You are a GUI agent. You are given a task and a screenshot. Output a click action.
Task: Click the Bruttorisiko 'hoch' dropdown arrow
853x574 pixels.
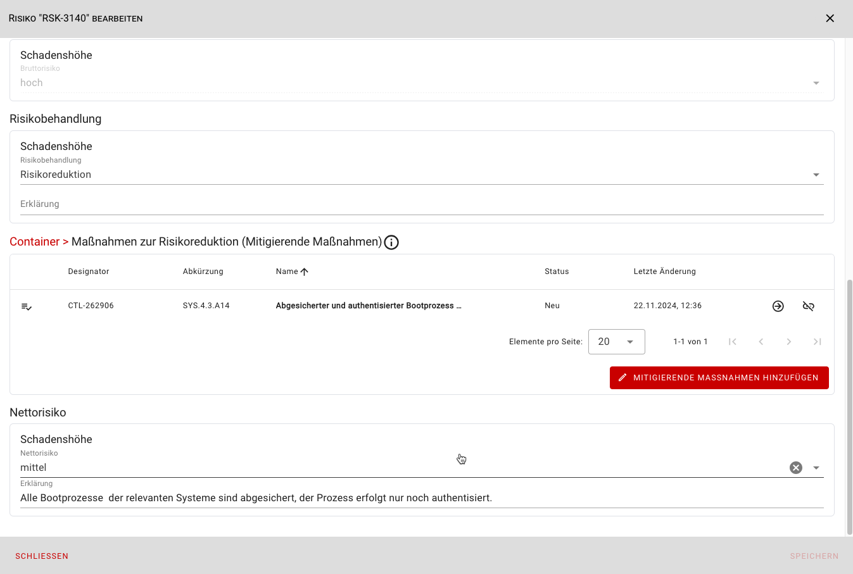click(816, 83)
